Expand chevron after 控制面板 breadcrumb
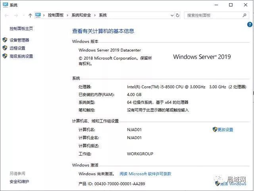 tap(67, 15)
